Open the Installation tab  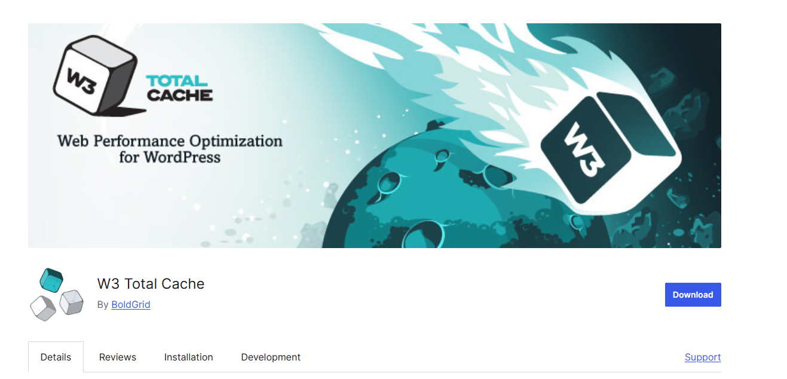click(x=189, y=357)
